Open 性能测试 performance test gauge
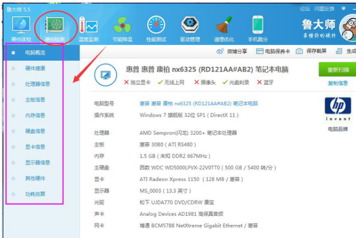The height and width of the screenshot is (238, 356). coord(156,27)
